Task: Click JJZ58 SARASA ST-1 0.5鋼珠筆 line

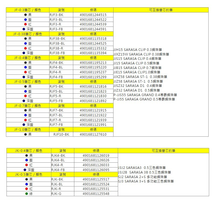Action: tap(138, 81)
